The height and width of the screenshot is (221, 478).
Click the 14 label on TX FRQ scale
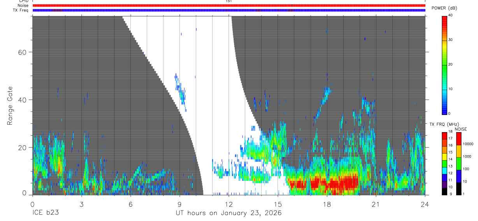click(x=450, y=159)
